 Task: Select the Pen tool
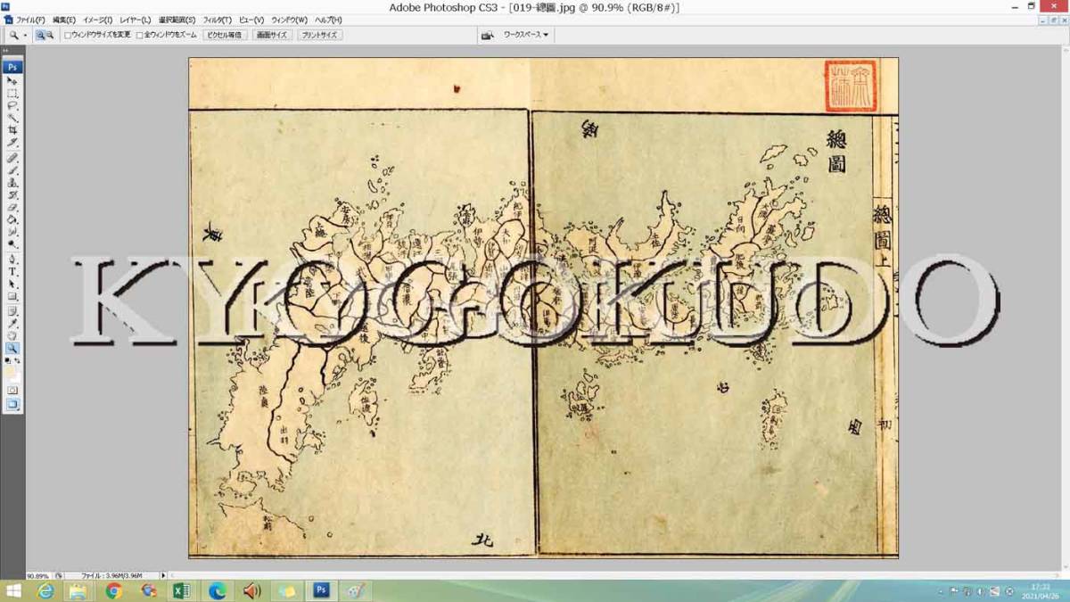point(12,260)
